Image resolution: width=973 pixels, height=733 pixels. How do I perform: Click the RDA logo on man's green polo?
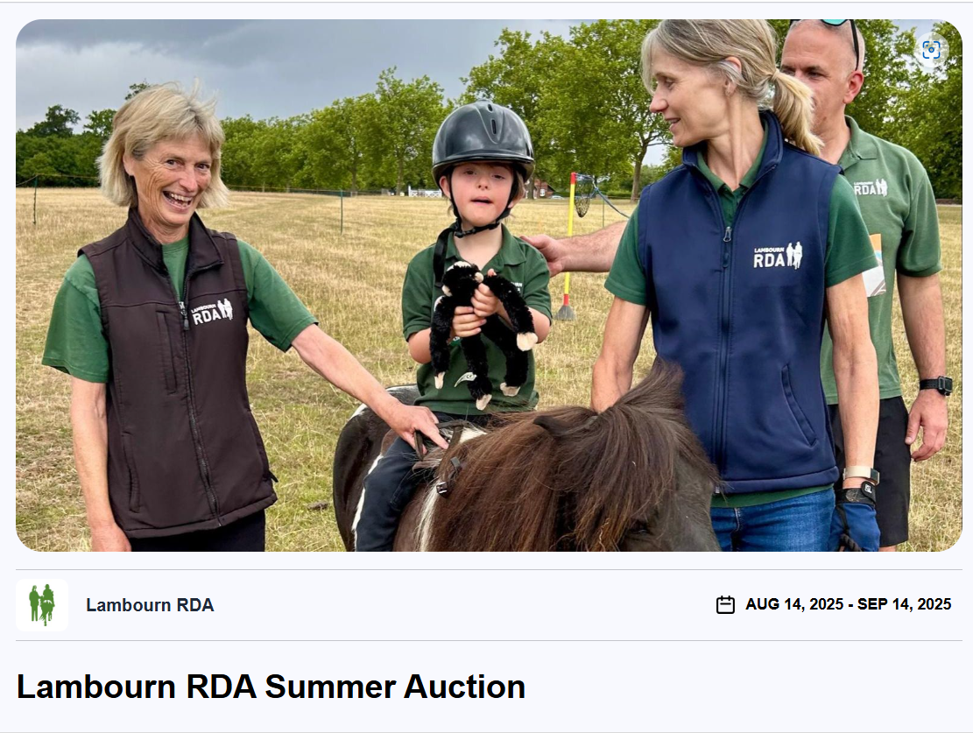coord(871,187)
